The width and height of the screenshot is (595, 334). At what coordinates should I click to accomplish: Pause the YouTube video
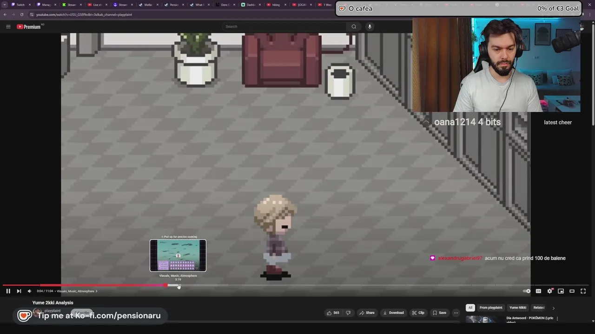8,291
